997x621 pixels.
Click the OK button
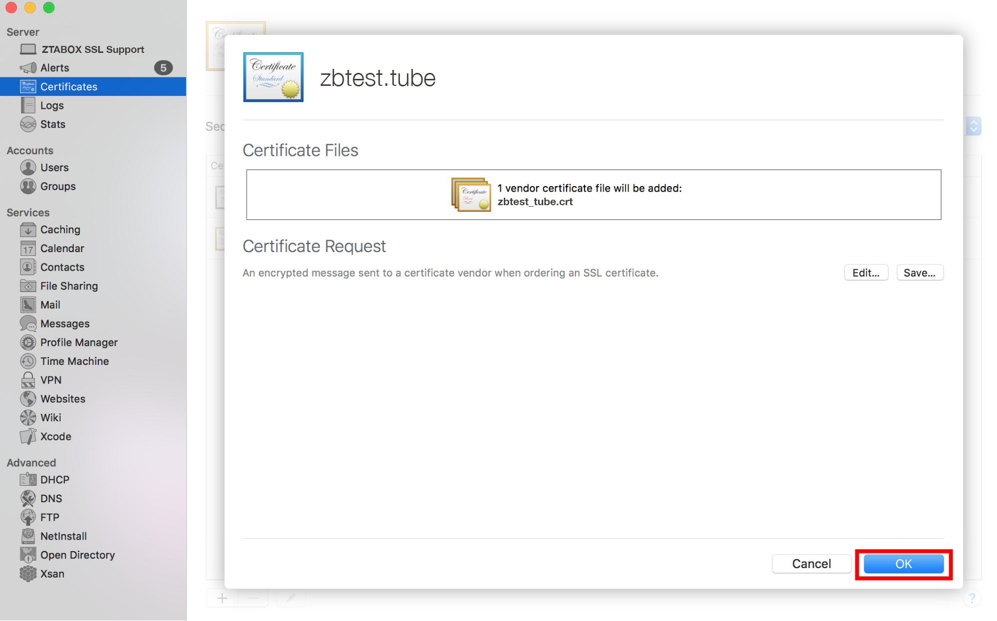point(903,564)
